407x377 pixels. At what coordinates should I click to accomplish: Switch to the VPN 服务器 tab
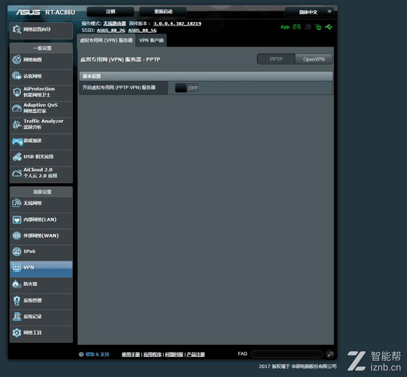tap(106, 41)
